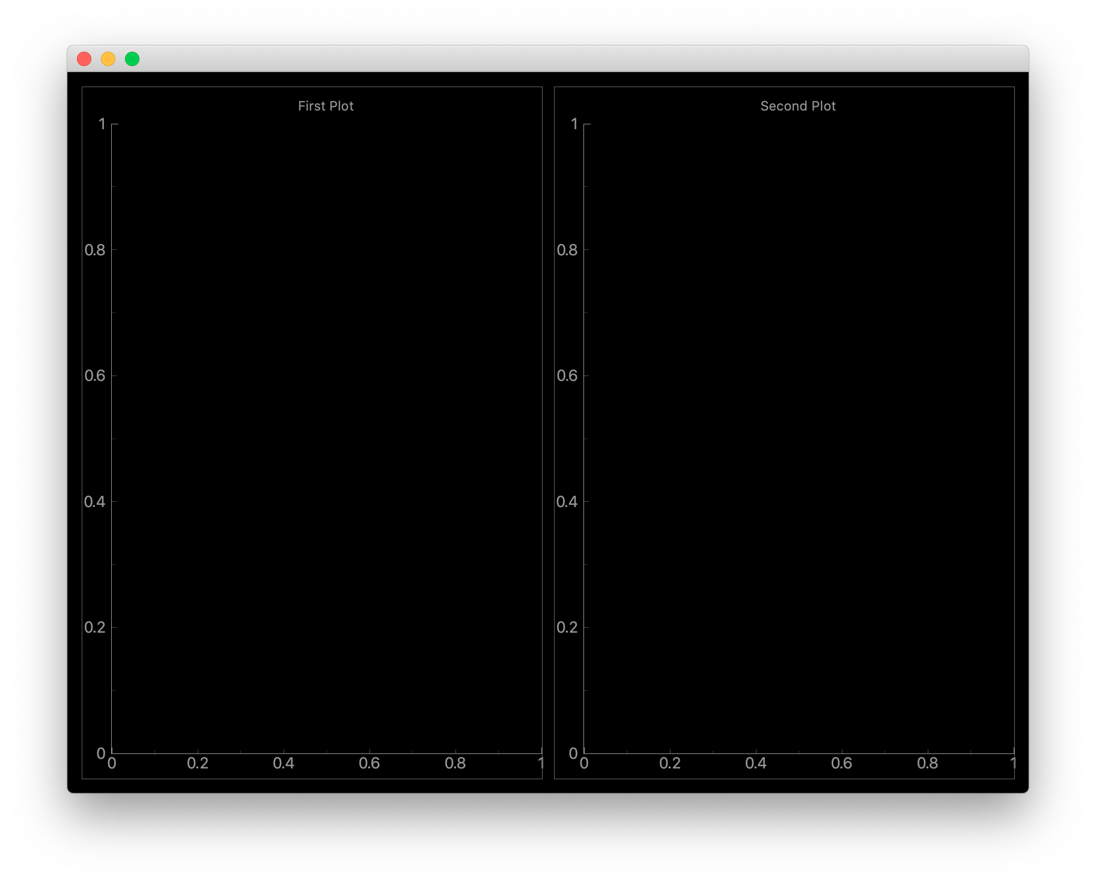
Task: Click the Second Plot title text
Action: tap(797, 106)
